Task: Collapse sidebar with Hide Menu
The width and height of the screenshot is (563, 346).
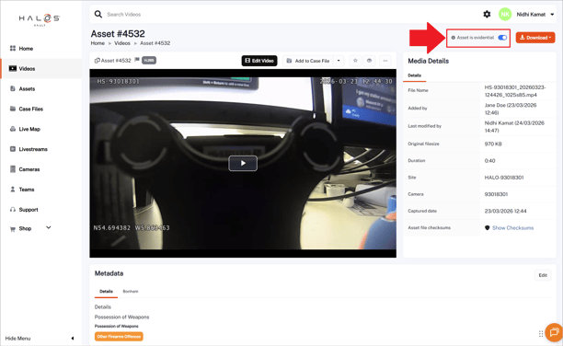Action: click(x=18, y=339)
